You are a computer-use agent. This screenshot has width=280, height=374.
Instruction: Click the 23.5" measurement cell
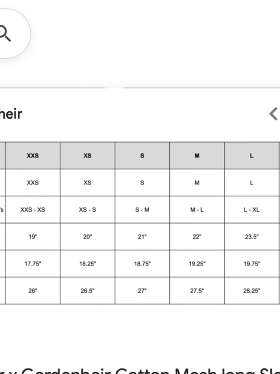click(252, 237)
